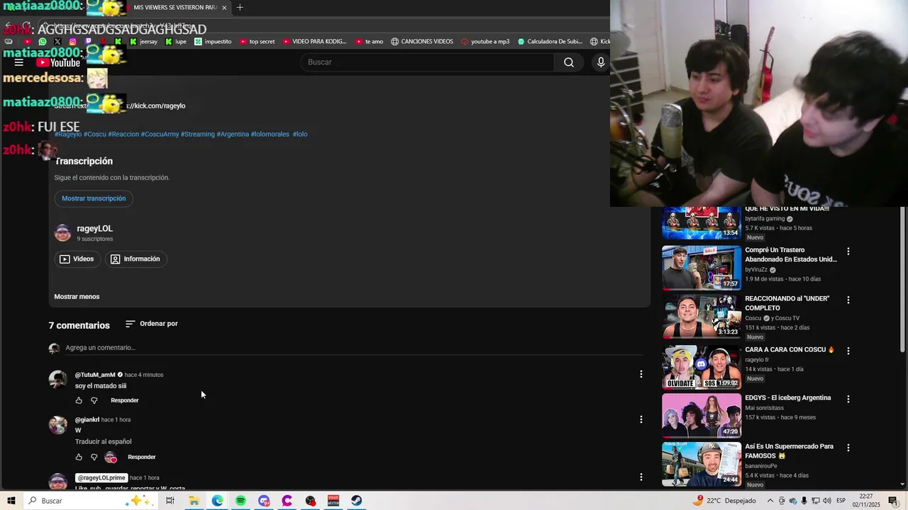Dislike the @TutuM_amM comment
Screen dimensions: 908x510
coord(94,400)
